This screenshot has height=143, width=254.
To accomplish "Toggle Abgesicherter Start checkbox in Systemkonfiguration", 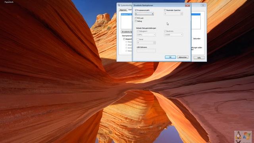I will point(124,39).
